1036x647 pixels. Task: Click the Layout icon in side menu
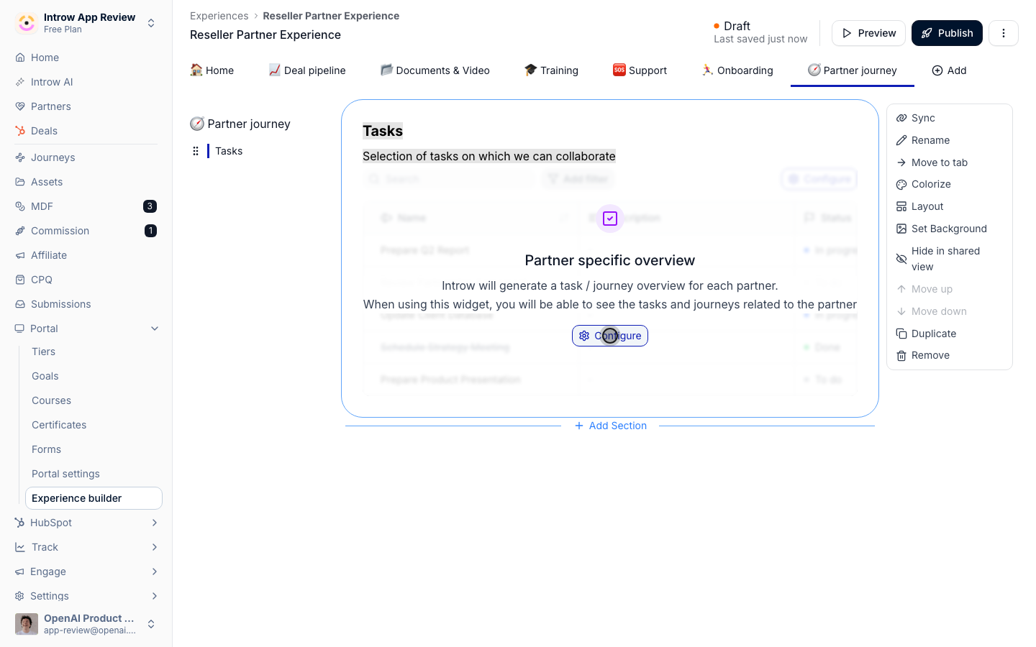point(901,206)
